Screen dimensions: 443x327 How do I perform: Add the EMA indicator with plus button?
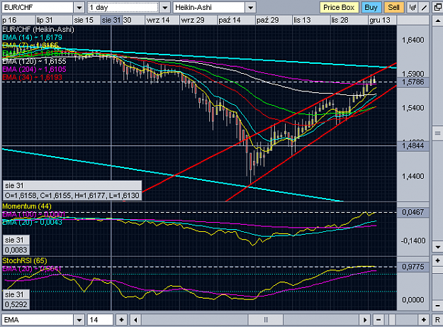(x=121, y=320)
